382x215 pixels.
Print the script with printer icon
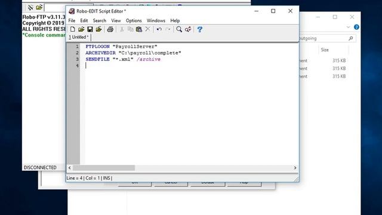(x=110, y=29)
